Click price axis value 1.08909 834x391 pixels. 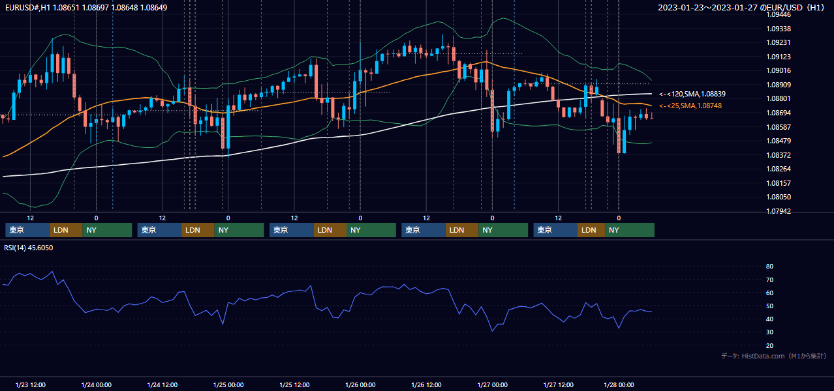click(778, 85)
